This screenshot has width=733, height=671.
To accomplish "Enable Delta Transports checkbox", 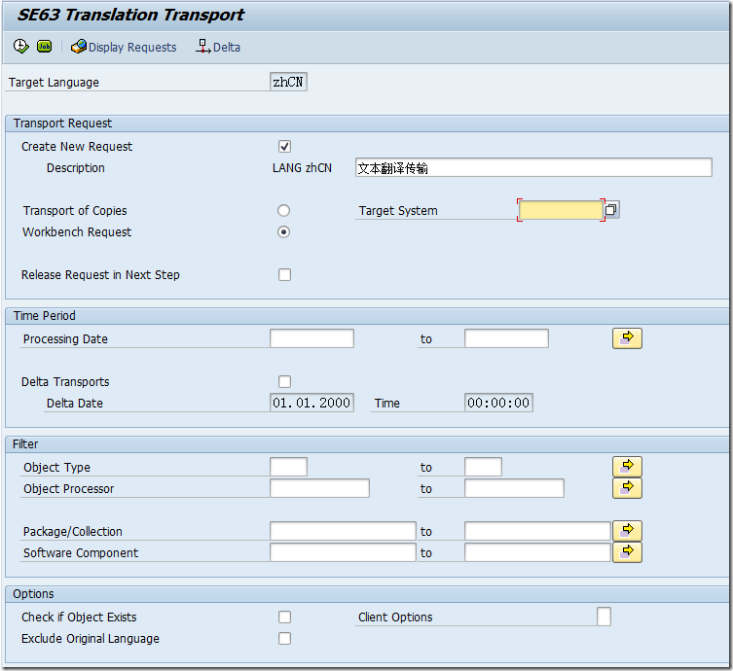I will click(x=284, y=381).
